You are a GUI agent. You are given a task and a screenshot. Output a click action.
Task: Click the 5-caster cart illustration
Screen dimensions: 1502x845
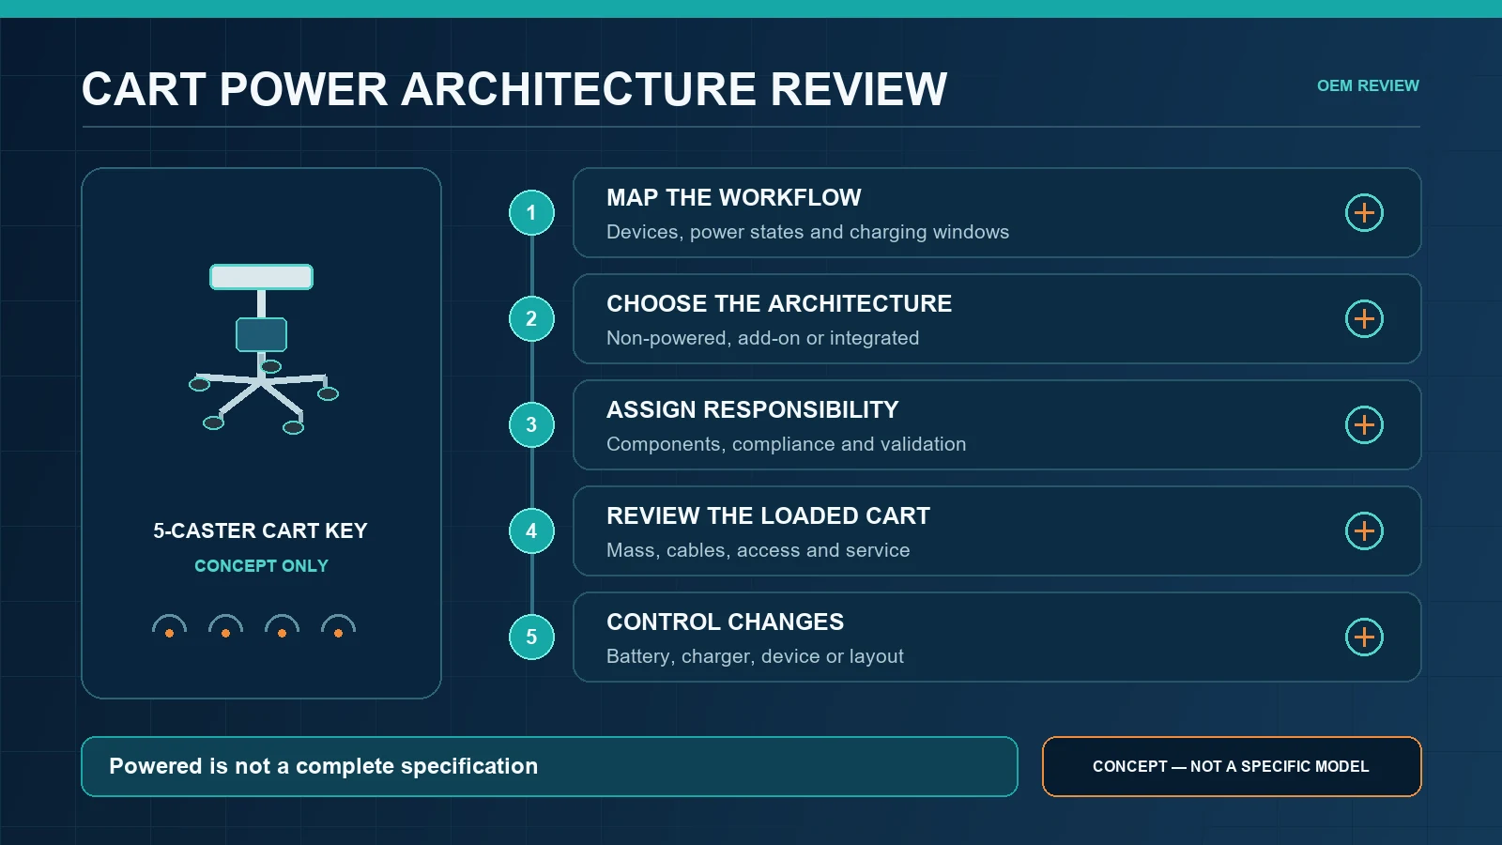pos(263,349)
